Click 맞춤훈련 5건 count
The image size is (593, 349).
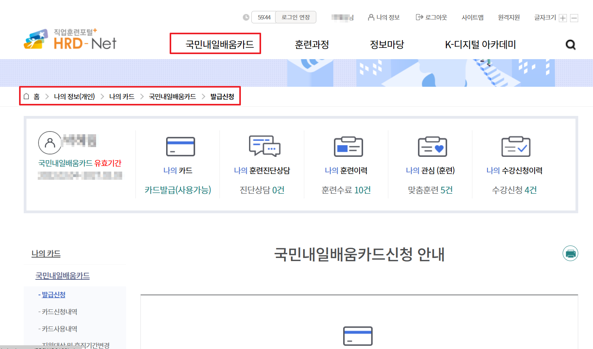[430, 190]
